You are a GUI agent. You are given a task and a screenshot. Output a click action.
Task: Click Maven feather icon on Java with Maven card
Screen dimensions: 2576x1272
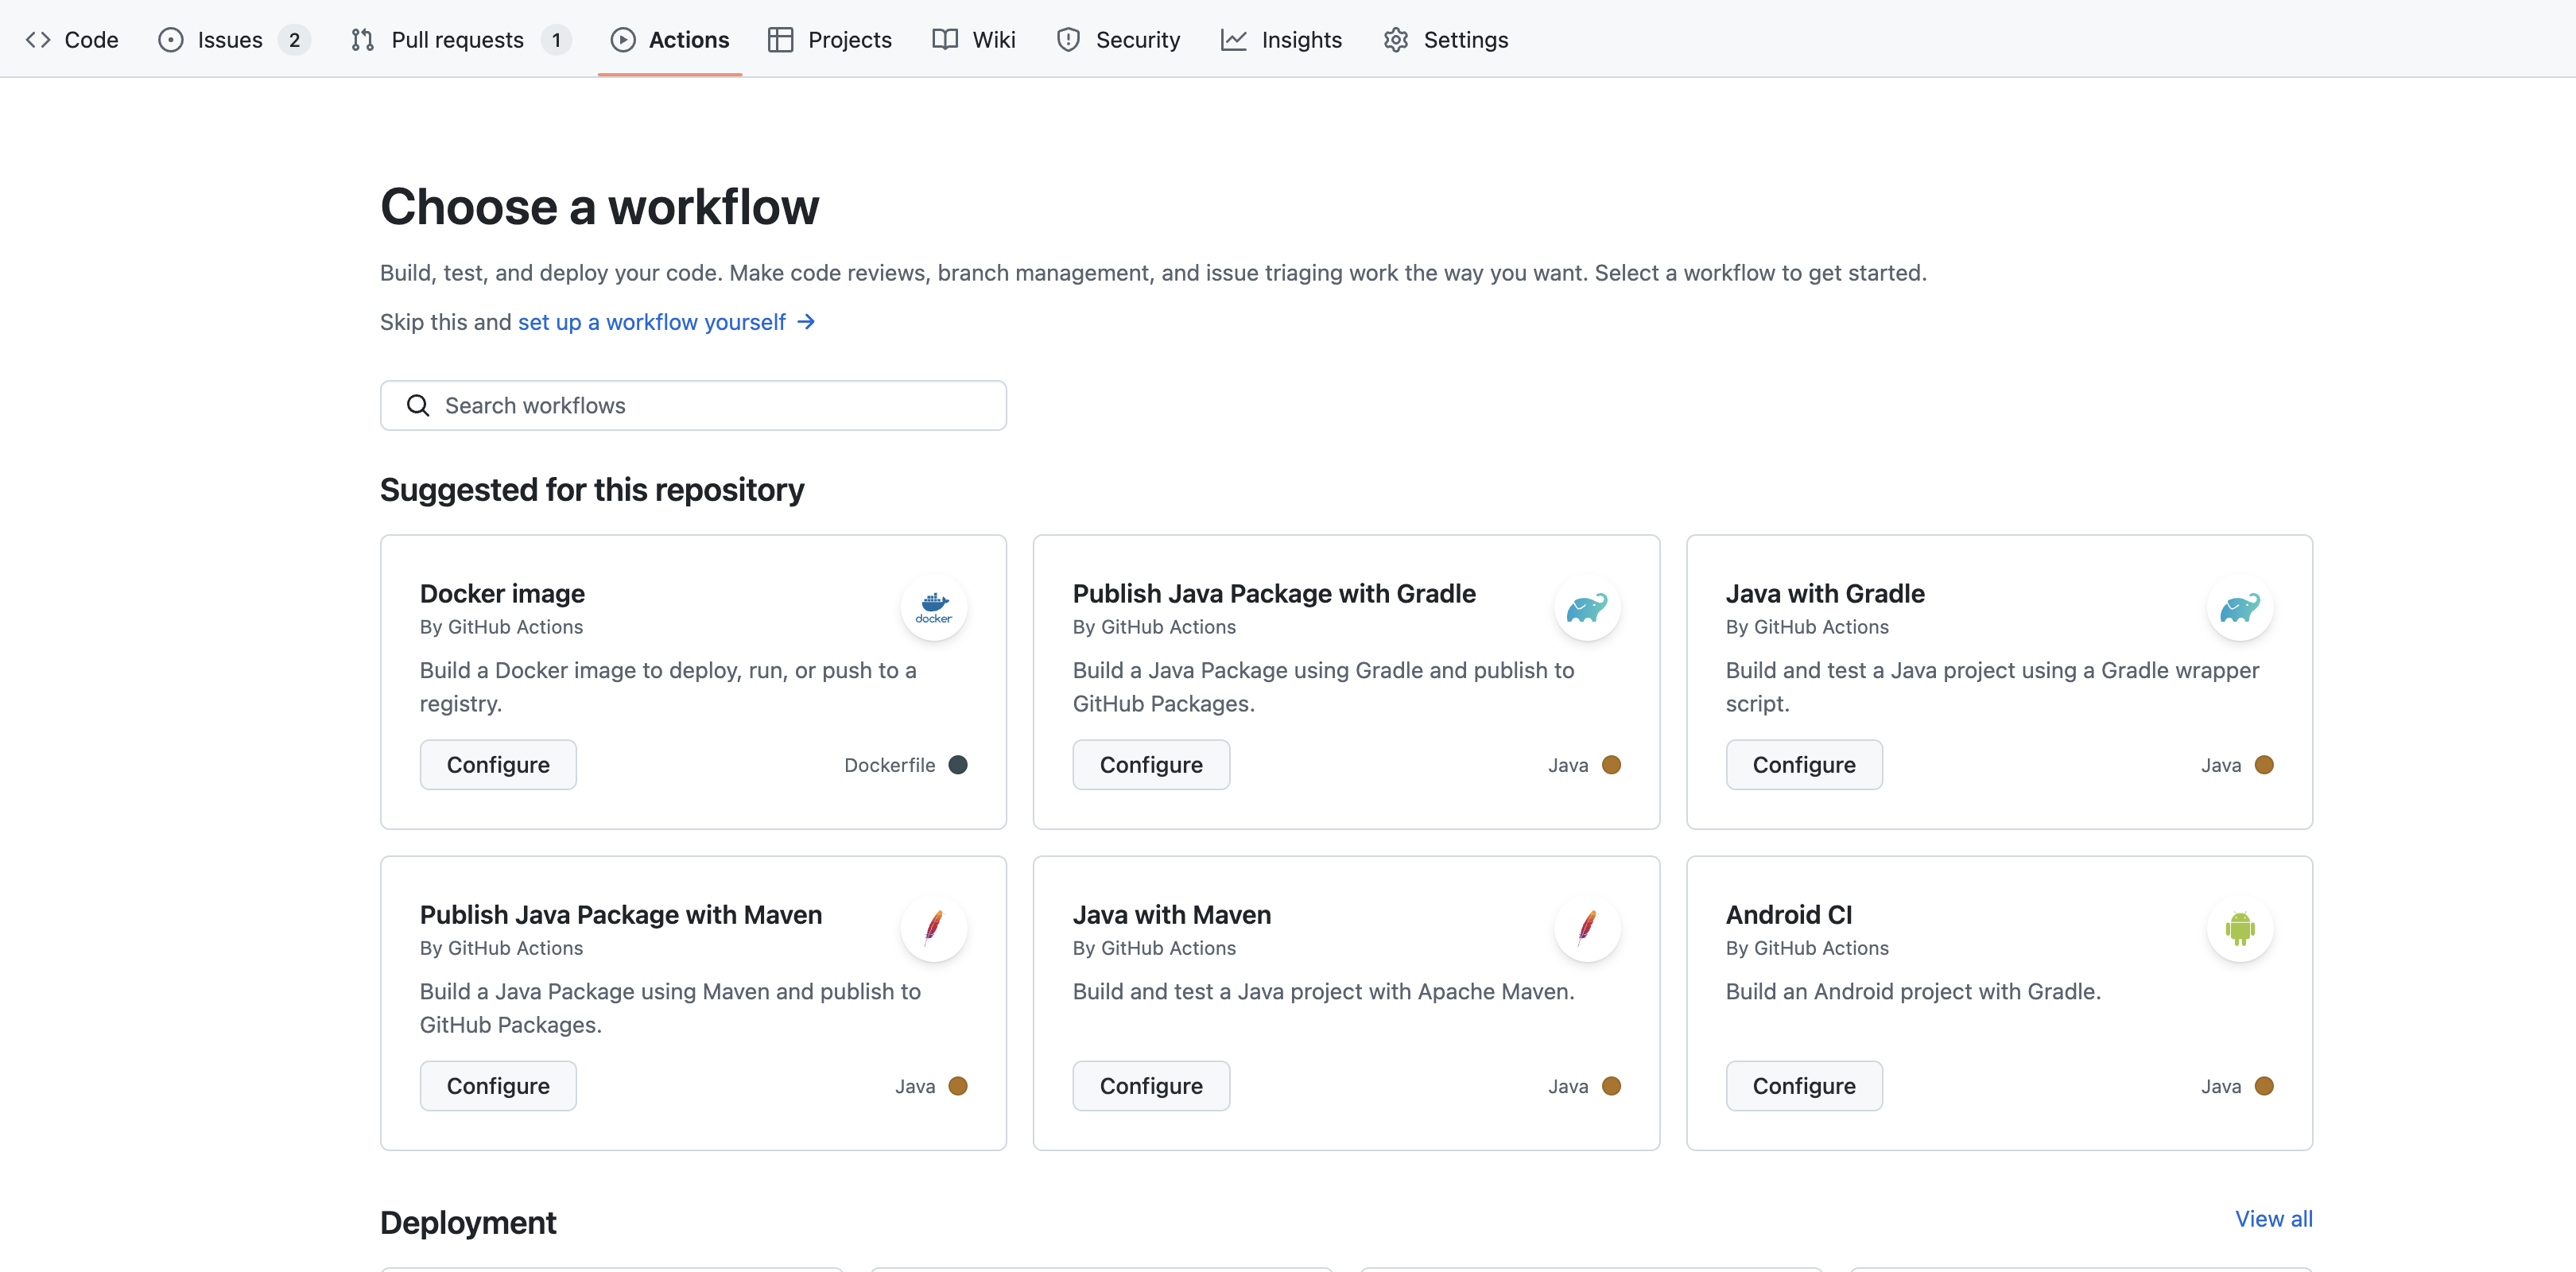(x=1586, y=927)
